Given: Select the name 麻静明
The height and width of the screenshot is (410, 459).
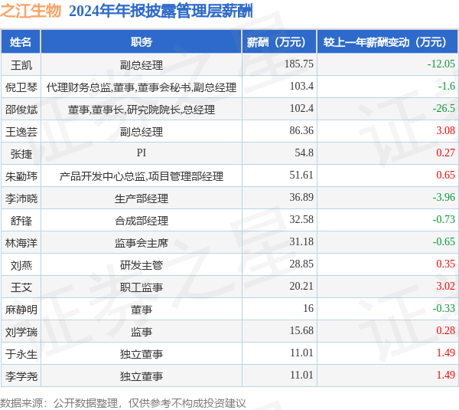Looking at the screenshot, I should 21,310.
